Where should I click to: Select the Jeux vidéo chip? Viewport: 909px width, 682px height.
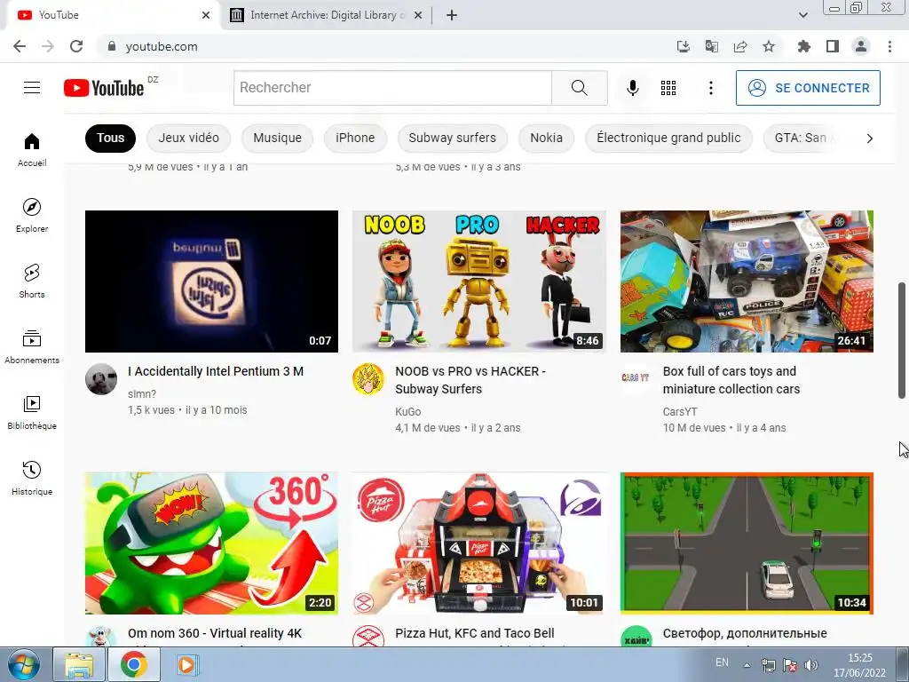(x=188, y=138)
